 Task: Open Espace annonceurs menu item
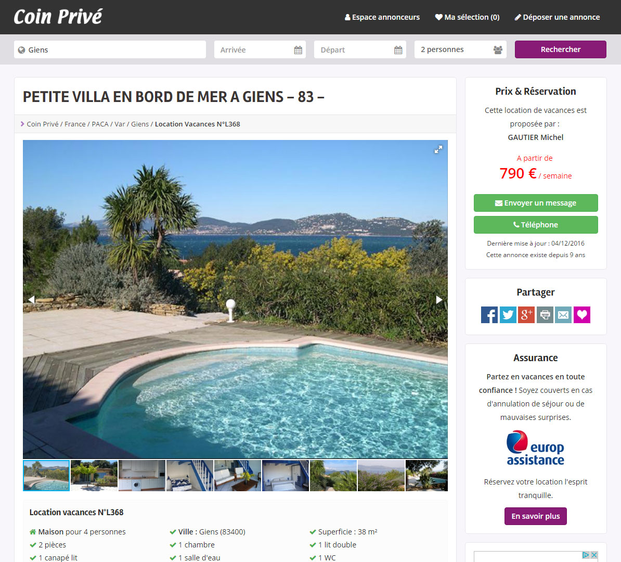[382, 18]
